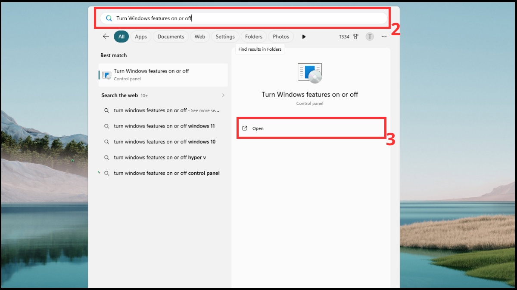Click magnifier icon beside 'control panel' suggestion
Image resolution: width=517 pixels, height=290 pixels.
coord(106,173)
